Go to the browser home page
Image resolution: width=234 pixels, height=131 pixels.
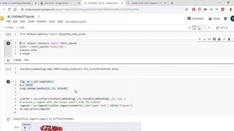(15, 9)
